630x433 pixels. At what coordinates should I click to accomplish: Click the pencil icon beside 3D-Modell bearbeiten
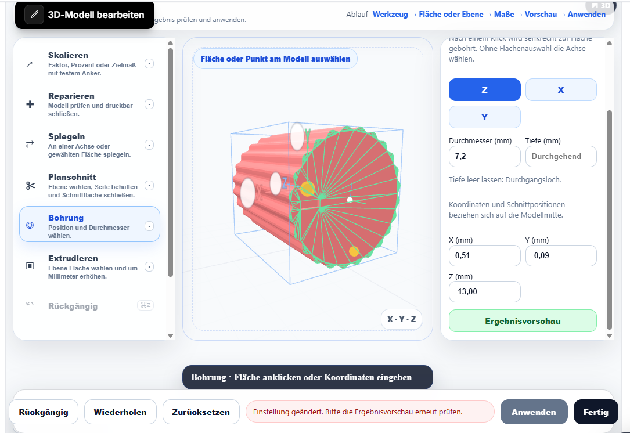point(34,15)
